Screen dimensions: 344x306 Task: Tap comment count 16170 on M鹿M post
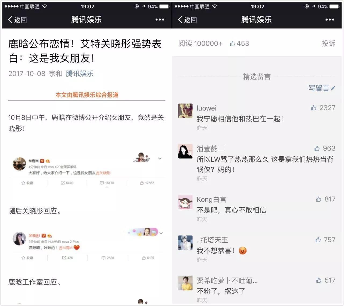(x=107, y=183)
